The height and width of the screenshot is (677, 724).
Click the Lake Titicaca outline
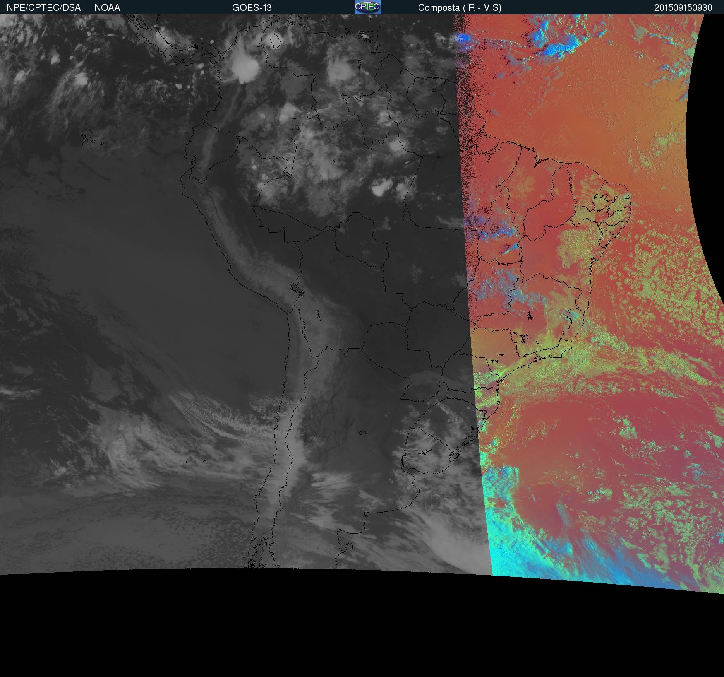pos(296,288)
